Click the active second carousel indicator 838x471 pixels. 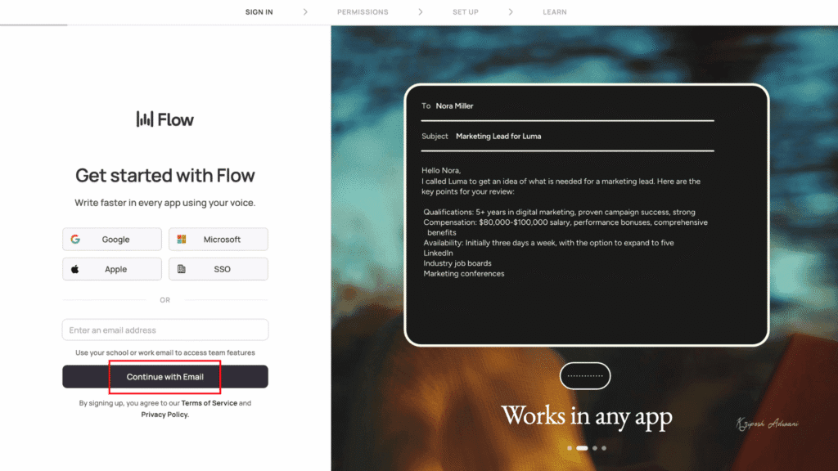click(582, 448)
